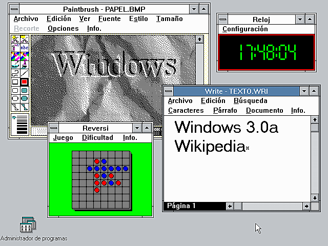Open the Documento menu in Write
328x246 pixels.
[264, 110]
